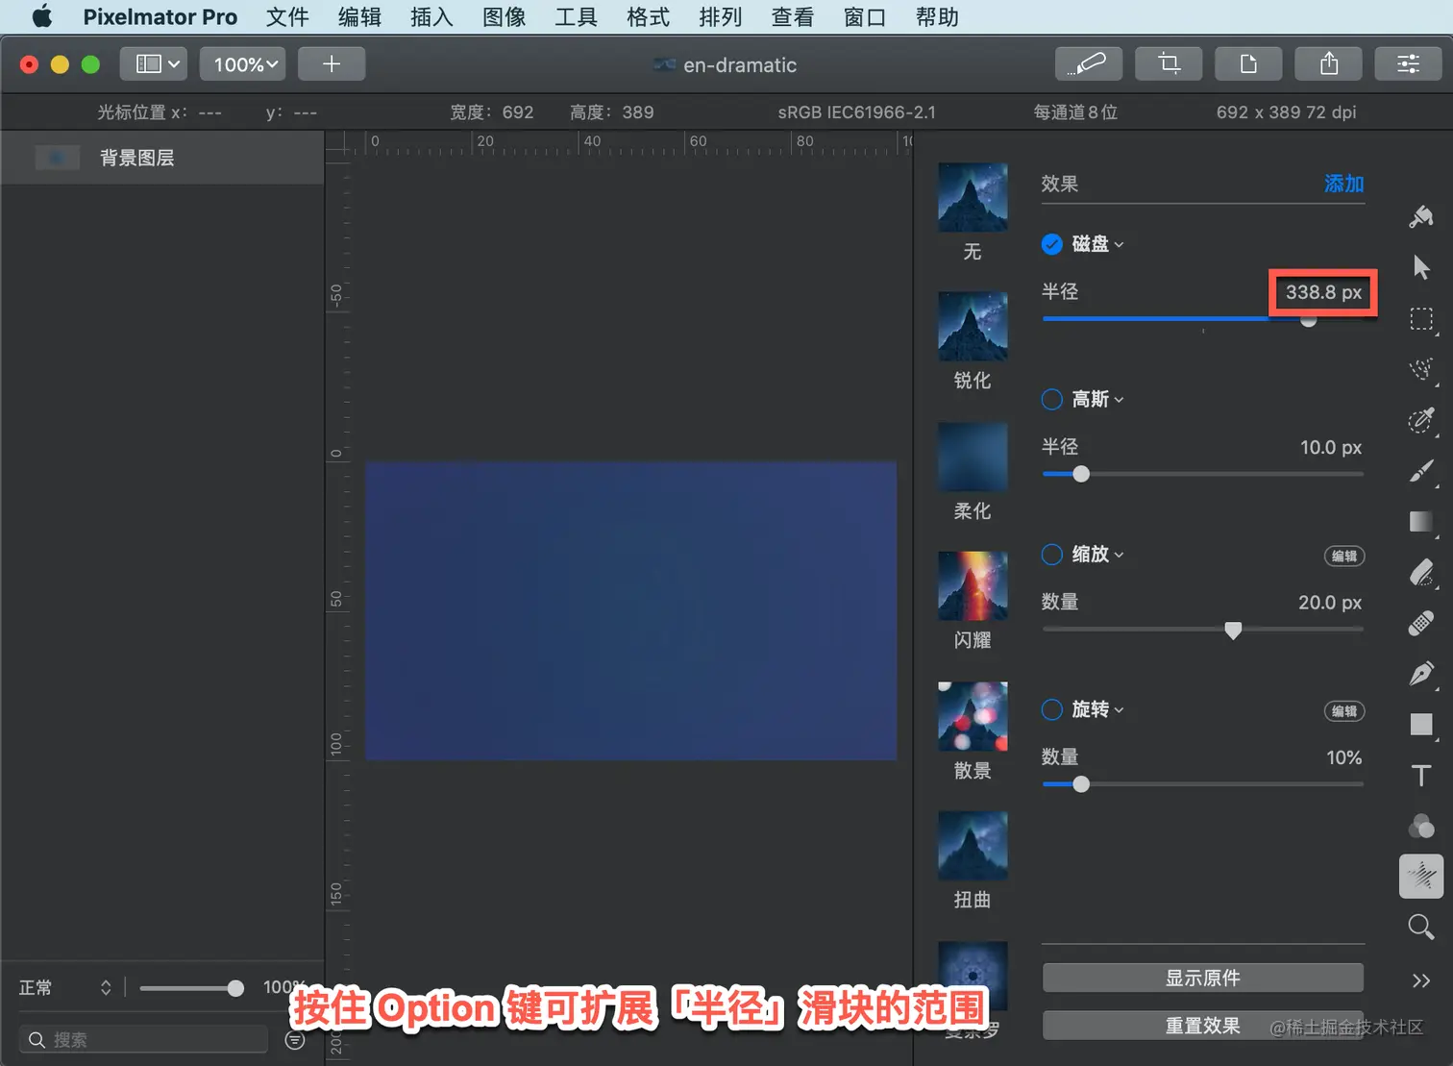Select the 柔化 effect preset thumbnail
This screenshot has height=1066, width=1453.
973,457
